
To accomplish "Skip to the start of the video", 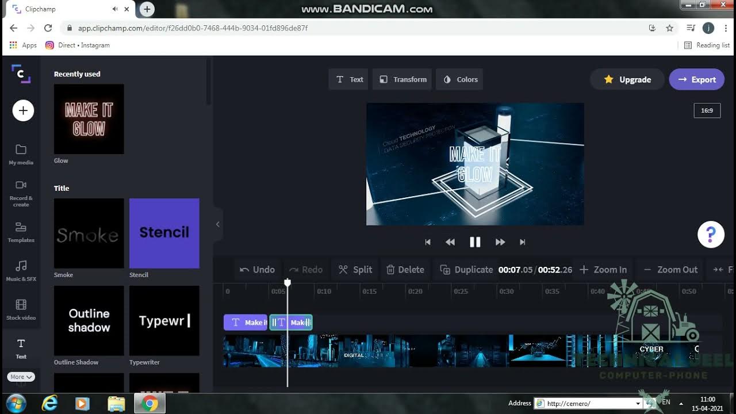I will pos(427,242).
